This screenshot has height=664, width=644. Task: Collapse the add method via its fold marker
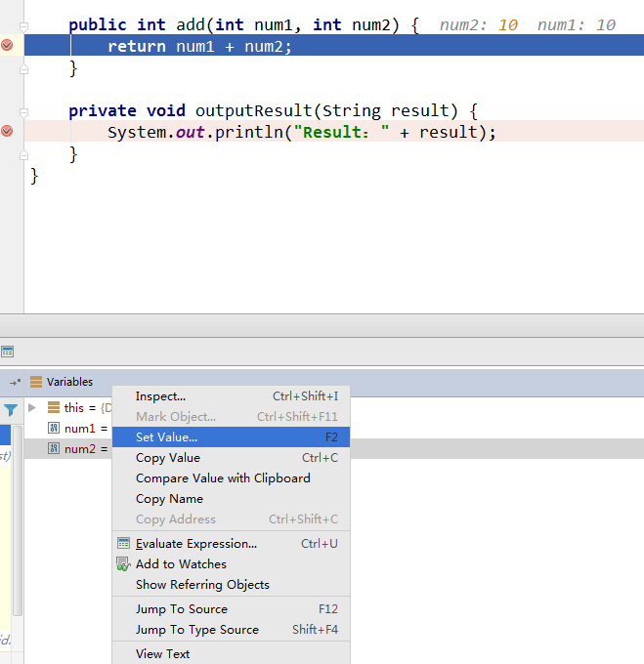[x=23, y=26]
